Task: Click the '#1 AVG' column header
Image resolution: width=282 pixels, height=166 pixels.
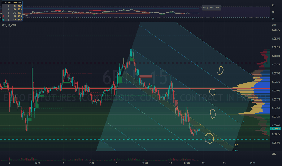Action: (x=8, y=2)
